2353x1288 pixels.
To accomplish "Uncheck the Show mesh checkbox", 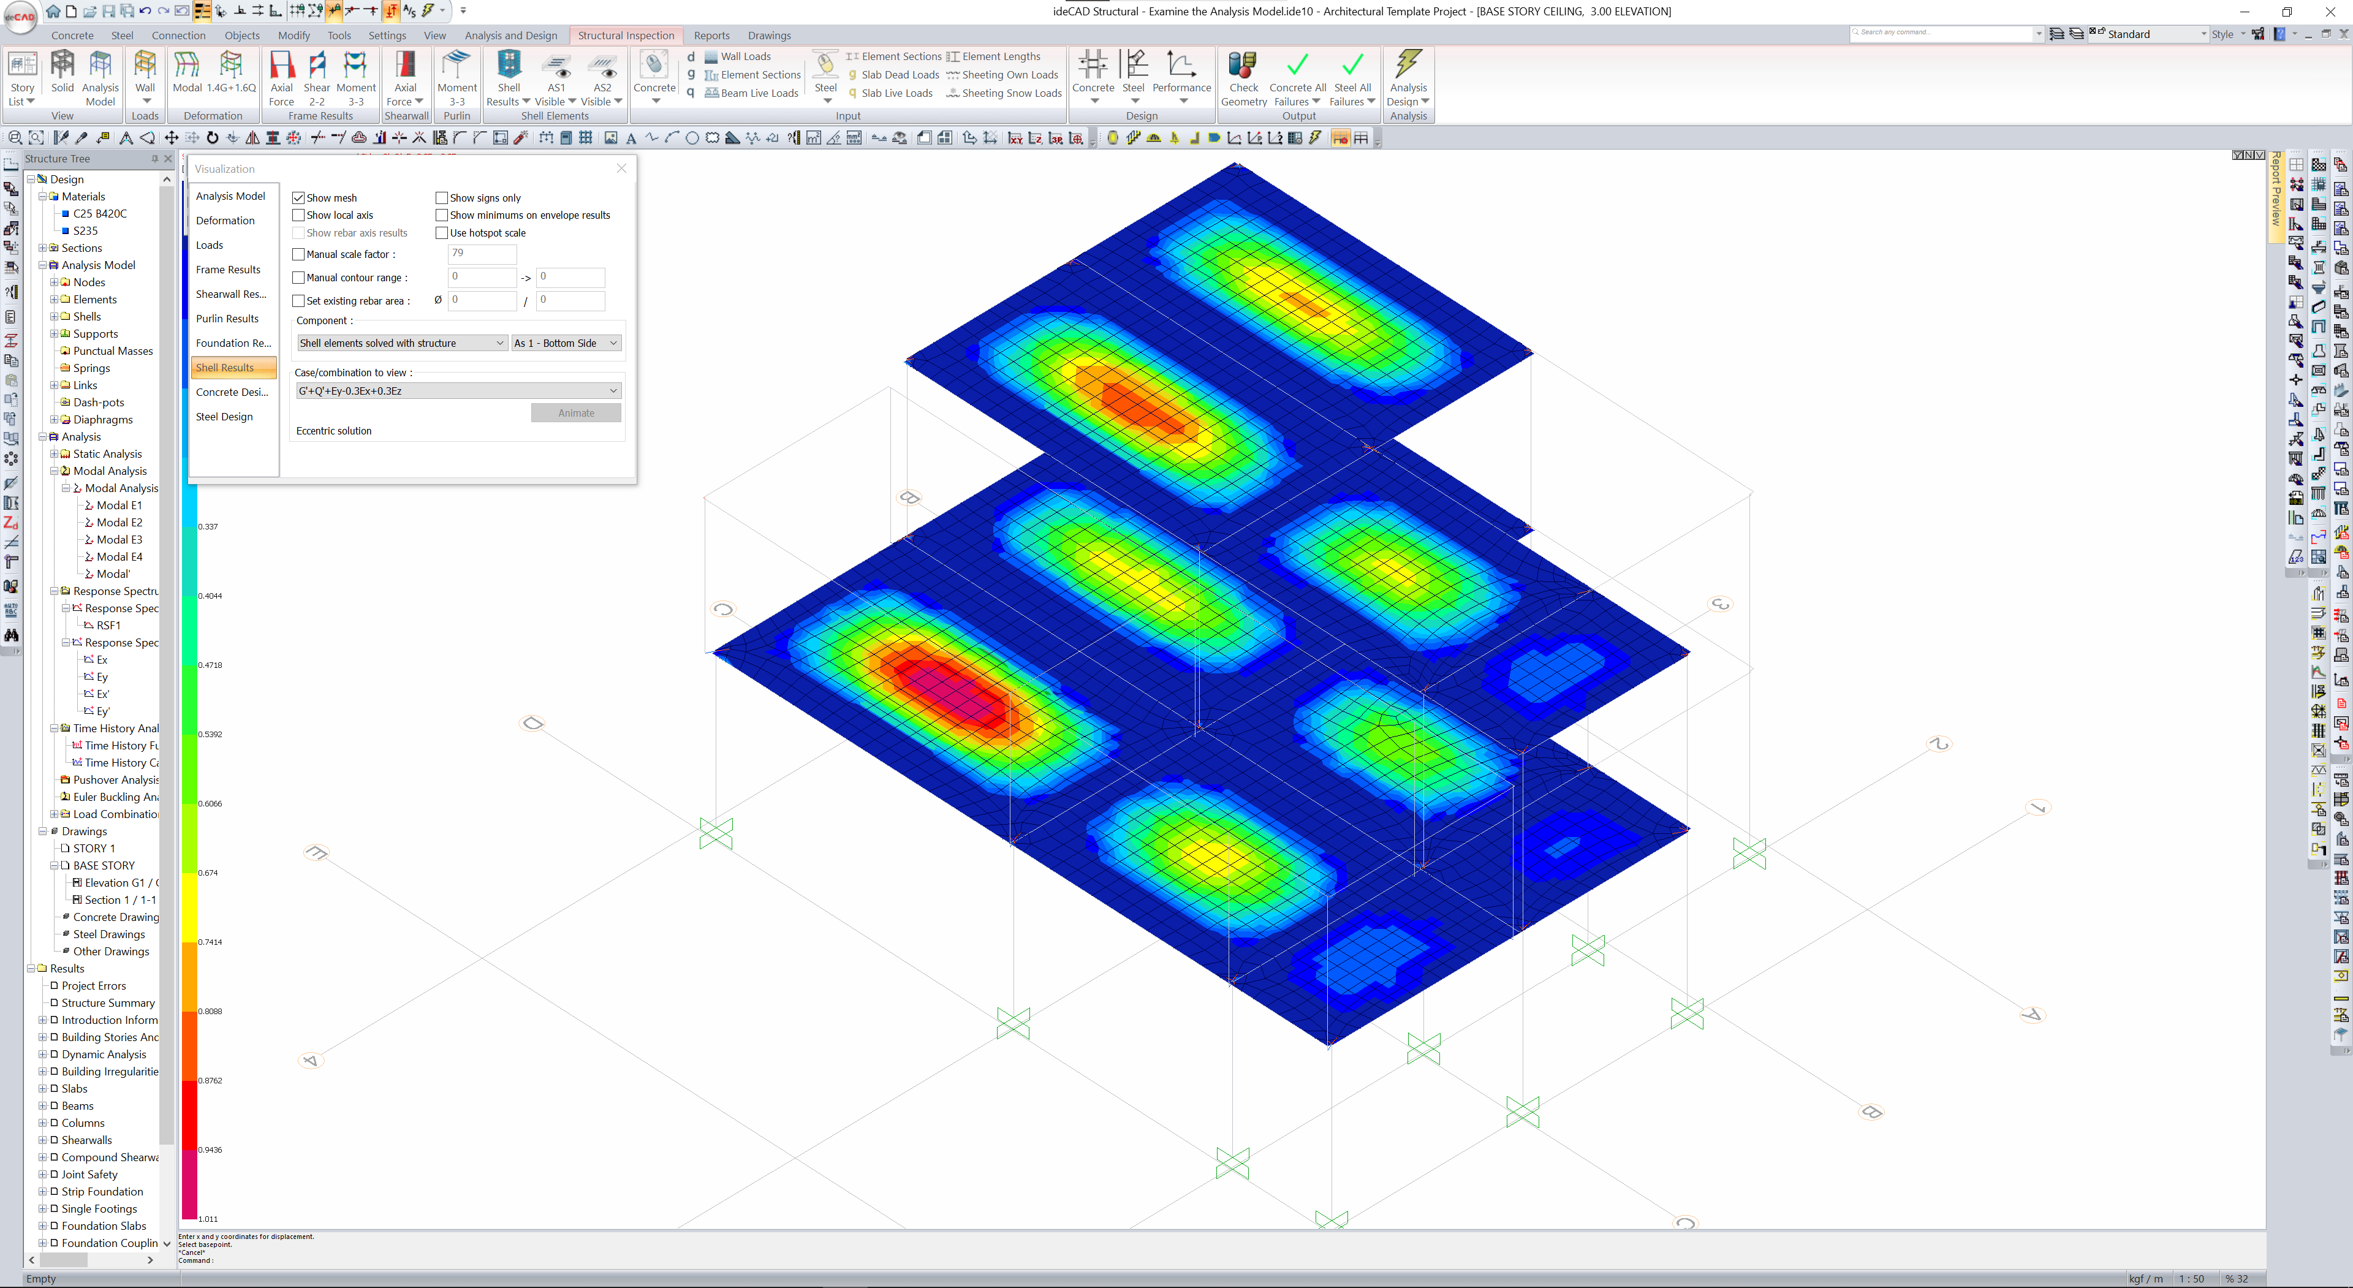I will coord(298,198).
